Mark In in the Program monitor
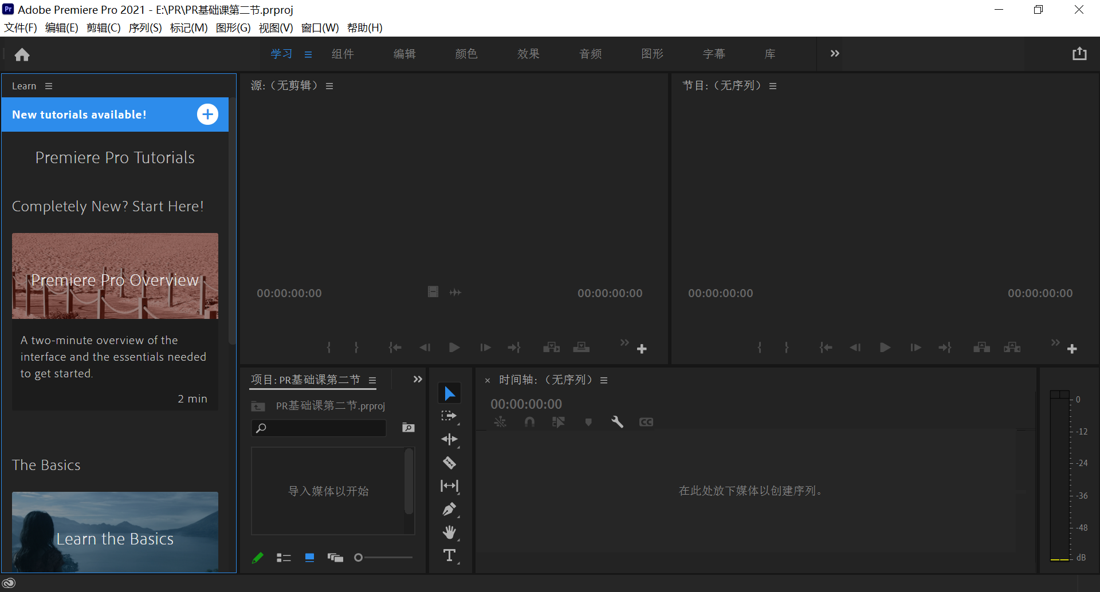Screen dimensions: 1100x592 760,348
